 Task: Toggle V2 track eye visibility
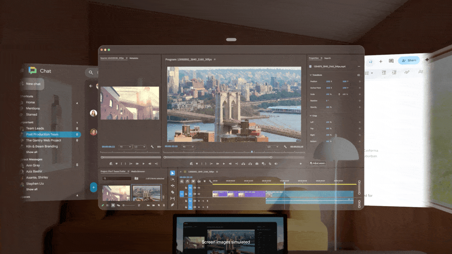point(199,188)
